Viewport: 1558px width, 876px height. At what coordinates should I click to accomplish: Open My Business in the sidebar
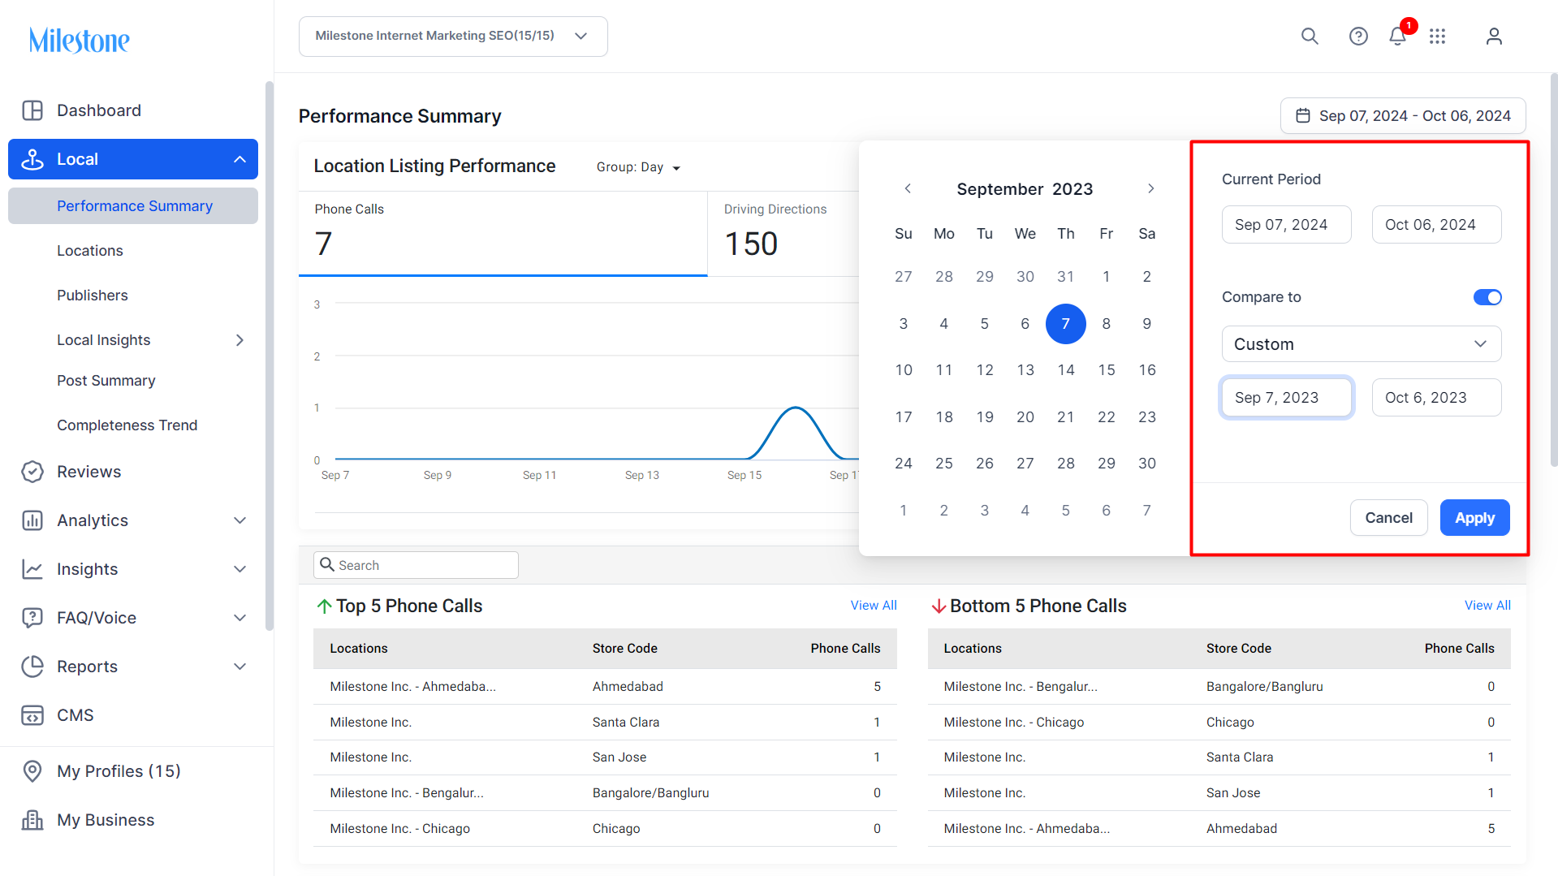tap(106, 820)
